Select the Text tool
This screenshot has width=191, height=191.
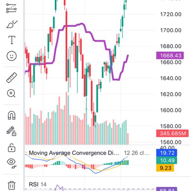coord(11,40)
